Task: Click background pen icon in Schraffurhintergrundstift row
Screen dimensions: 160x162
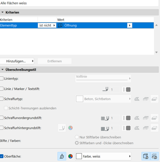Action: 105,128
